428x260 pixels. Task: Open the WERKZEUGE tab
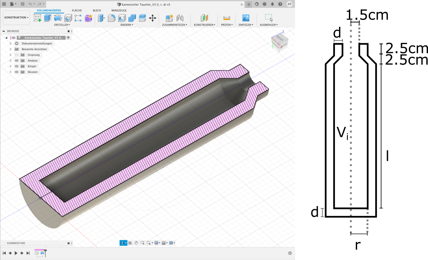119,11
